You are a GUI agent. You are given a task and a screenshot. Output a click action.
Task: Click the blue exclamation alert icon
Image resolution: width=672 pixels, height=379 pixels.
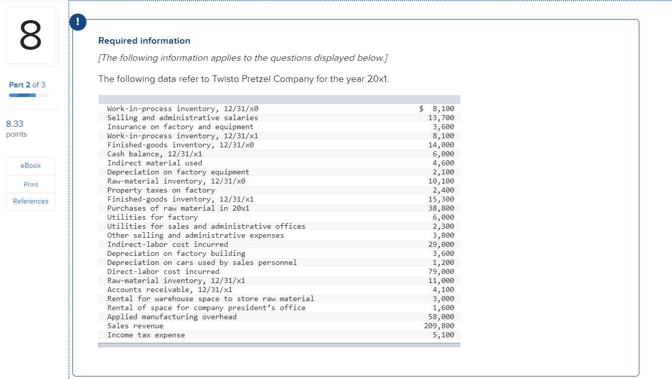pyautogui.click(x=77, y=22)
